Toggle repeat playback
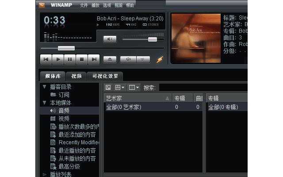Screen dimensions: 283x177 (143, 59)
